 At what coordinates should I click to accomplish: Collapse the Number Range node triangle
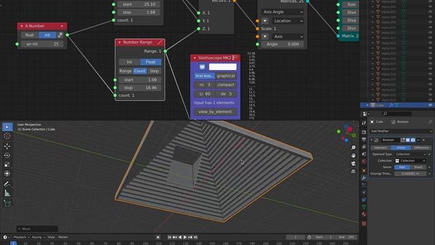tap(120, 42)
